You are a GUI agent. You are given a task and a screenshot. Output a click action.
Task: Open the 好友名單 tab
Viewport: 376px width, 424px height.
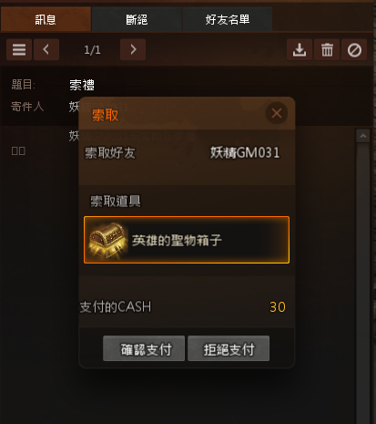[x=228, y=19]
